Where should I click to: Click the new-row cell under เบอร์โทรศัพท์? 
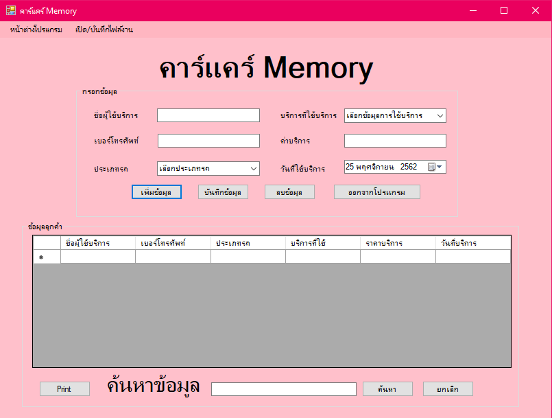coord(173,257)
